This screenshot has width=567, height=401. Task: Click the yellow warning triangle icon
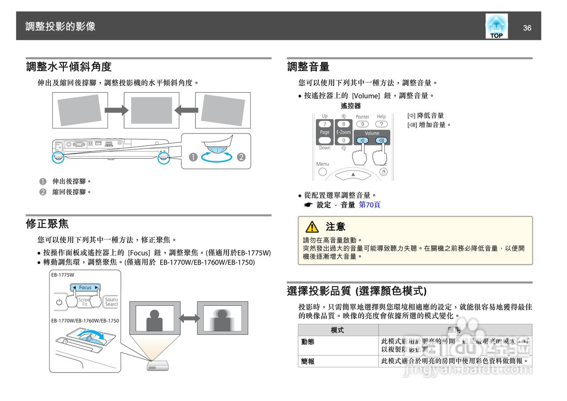click(x=312, y=227)
